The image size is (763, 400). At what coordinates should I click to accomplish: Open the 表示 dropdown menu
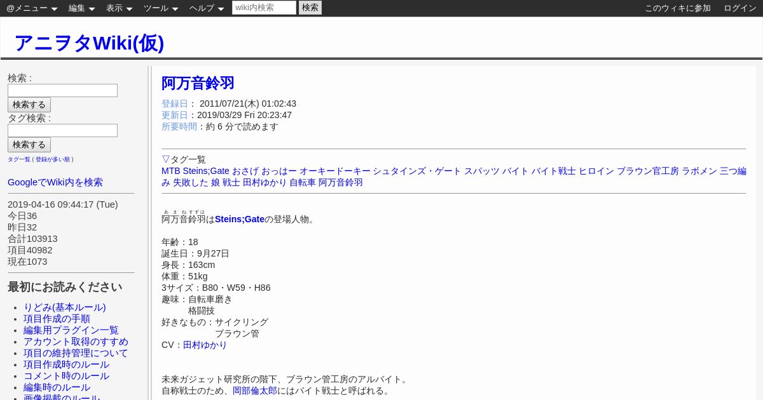(x=119, y=8)
